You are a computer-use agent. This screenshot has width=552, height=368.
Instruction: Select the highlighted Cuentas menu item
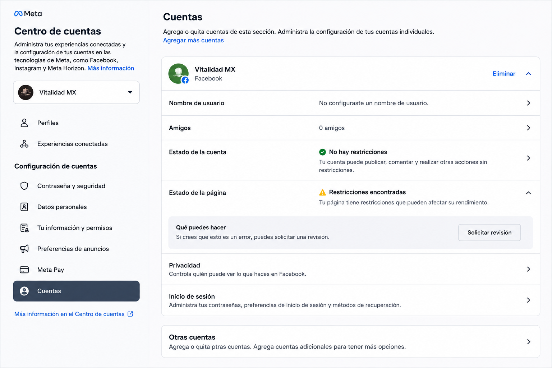point(76,291)
